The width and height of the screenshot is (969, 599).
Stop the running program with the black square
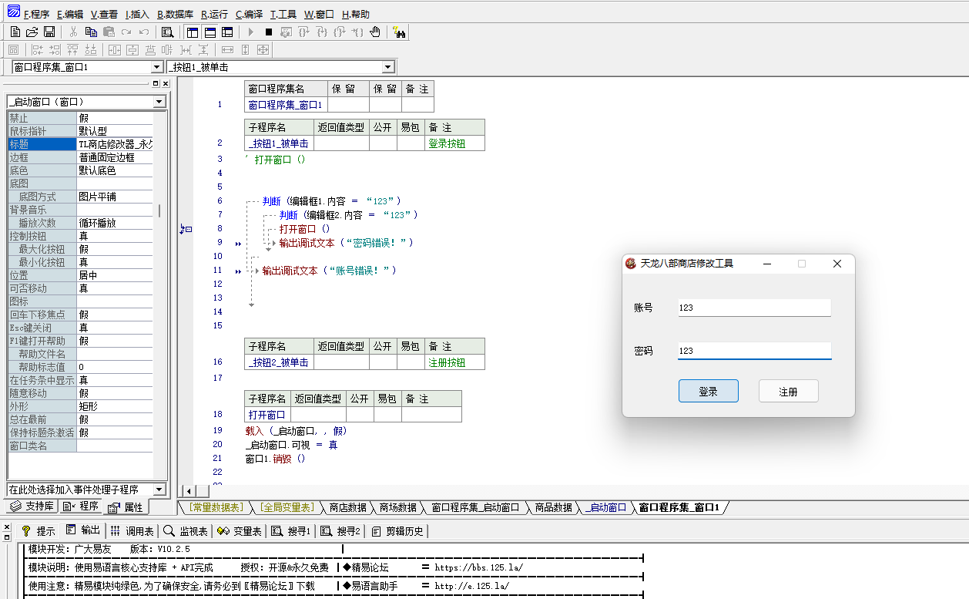click(x=268, y=32)
